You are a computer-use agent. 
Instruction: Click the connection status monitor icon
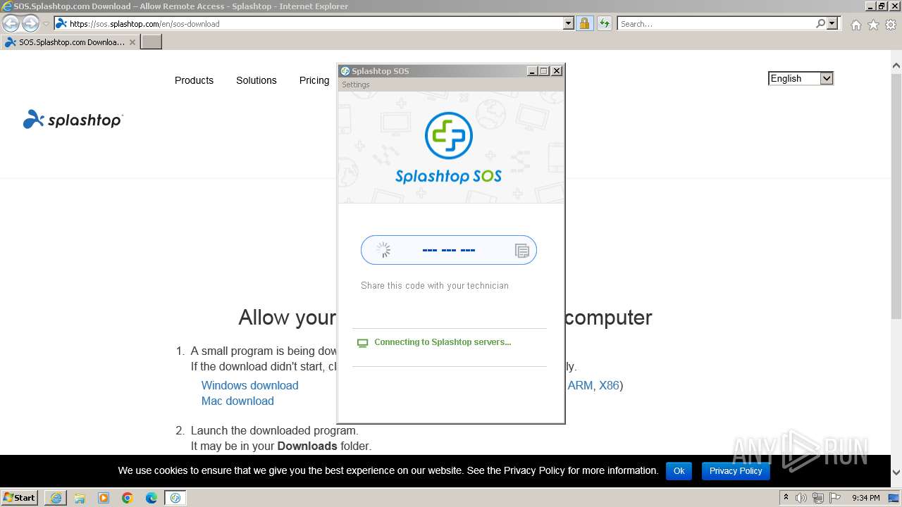coord(363,343)
